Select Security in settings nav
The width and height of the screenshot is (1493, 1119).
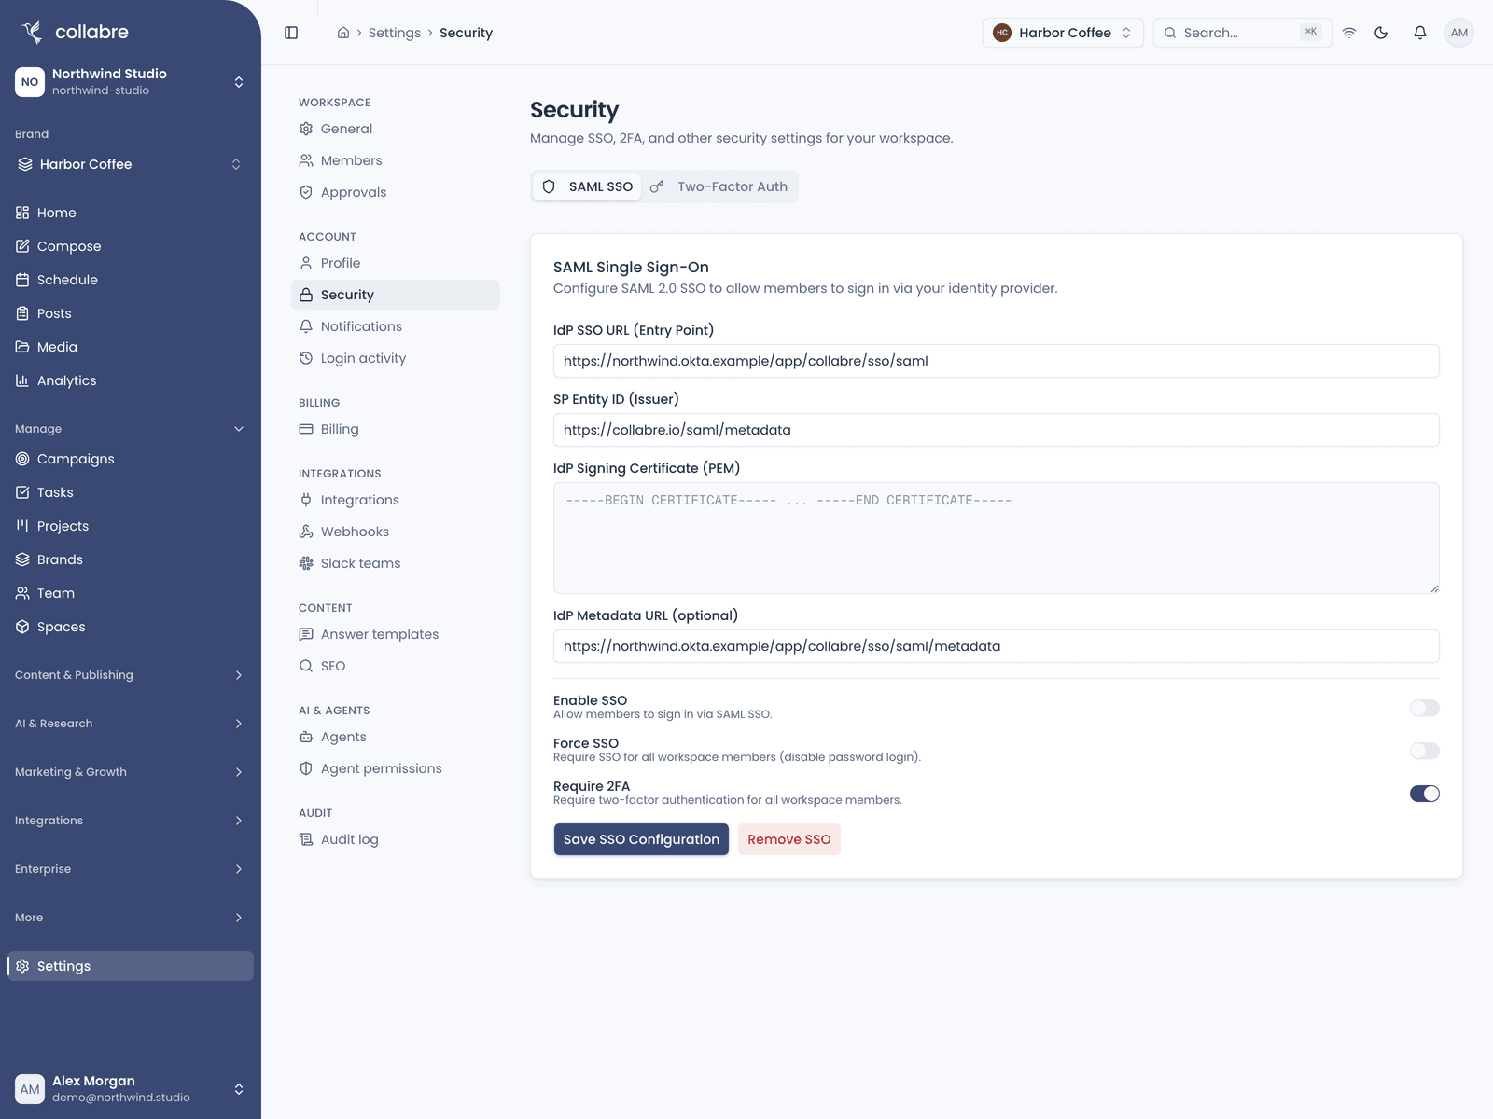point(396,295)
